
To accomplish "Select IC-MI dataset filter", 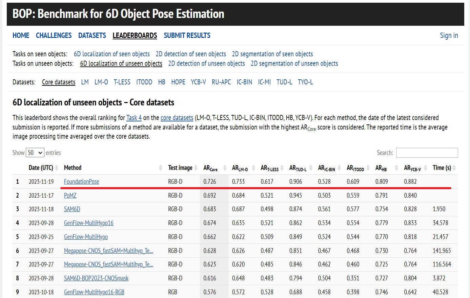I will pyautogui.click(x=264, y=82).
